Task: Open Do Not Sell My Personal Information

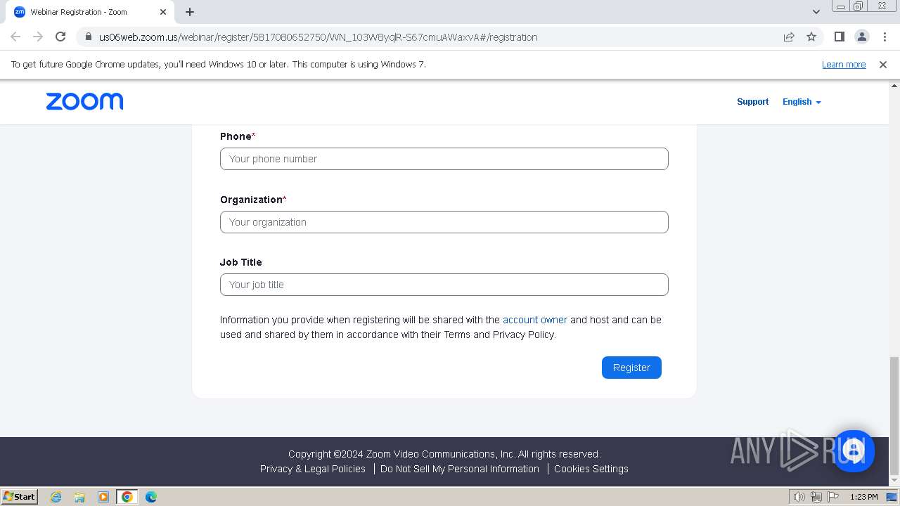Action: tap(460, 469)
